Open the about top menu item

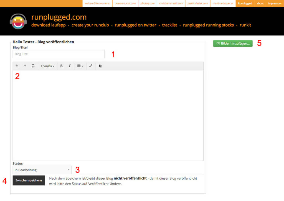260,3
